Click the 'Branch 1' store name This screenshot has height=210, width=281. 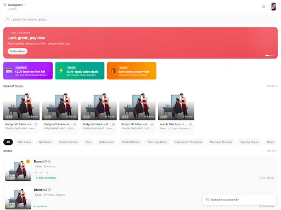coord(40,161)
